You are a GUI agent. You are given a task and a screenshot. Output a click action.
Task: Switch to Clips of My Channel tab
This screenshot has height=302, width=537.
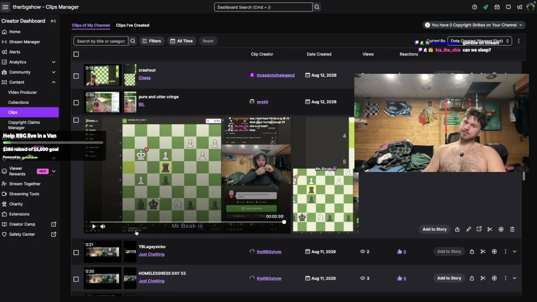point(91,25)
